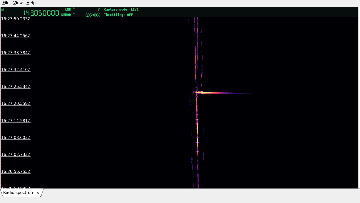Toggle the small LNB lock icon
360x203 pixels.
(x=74, y=8)
